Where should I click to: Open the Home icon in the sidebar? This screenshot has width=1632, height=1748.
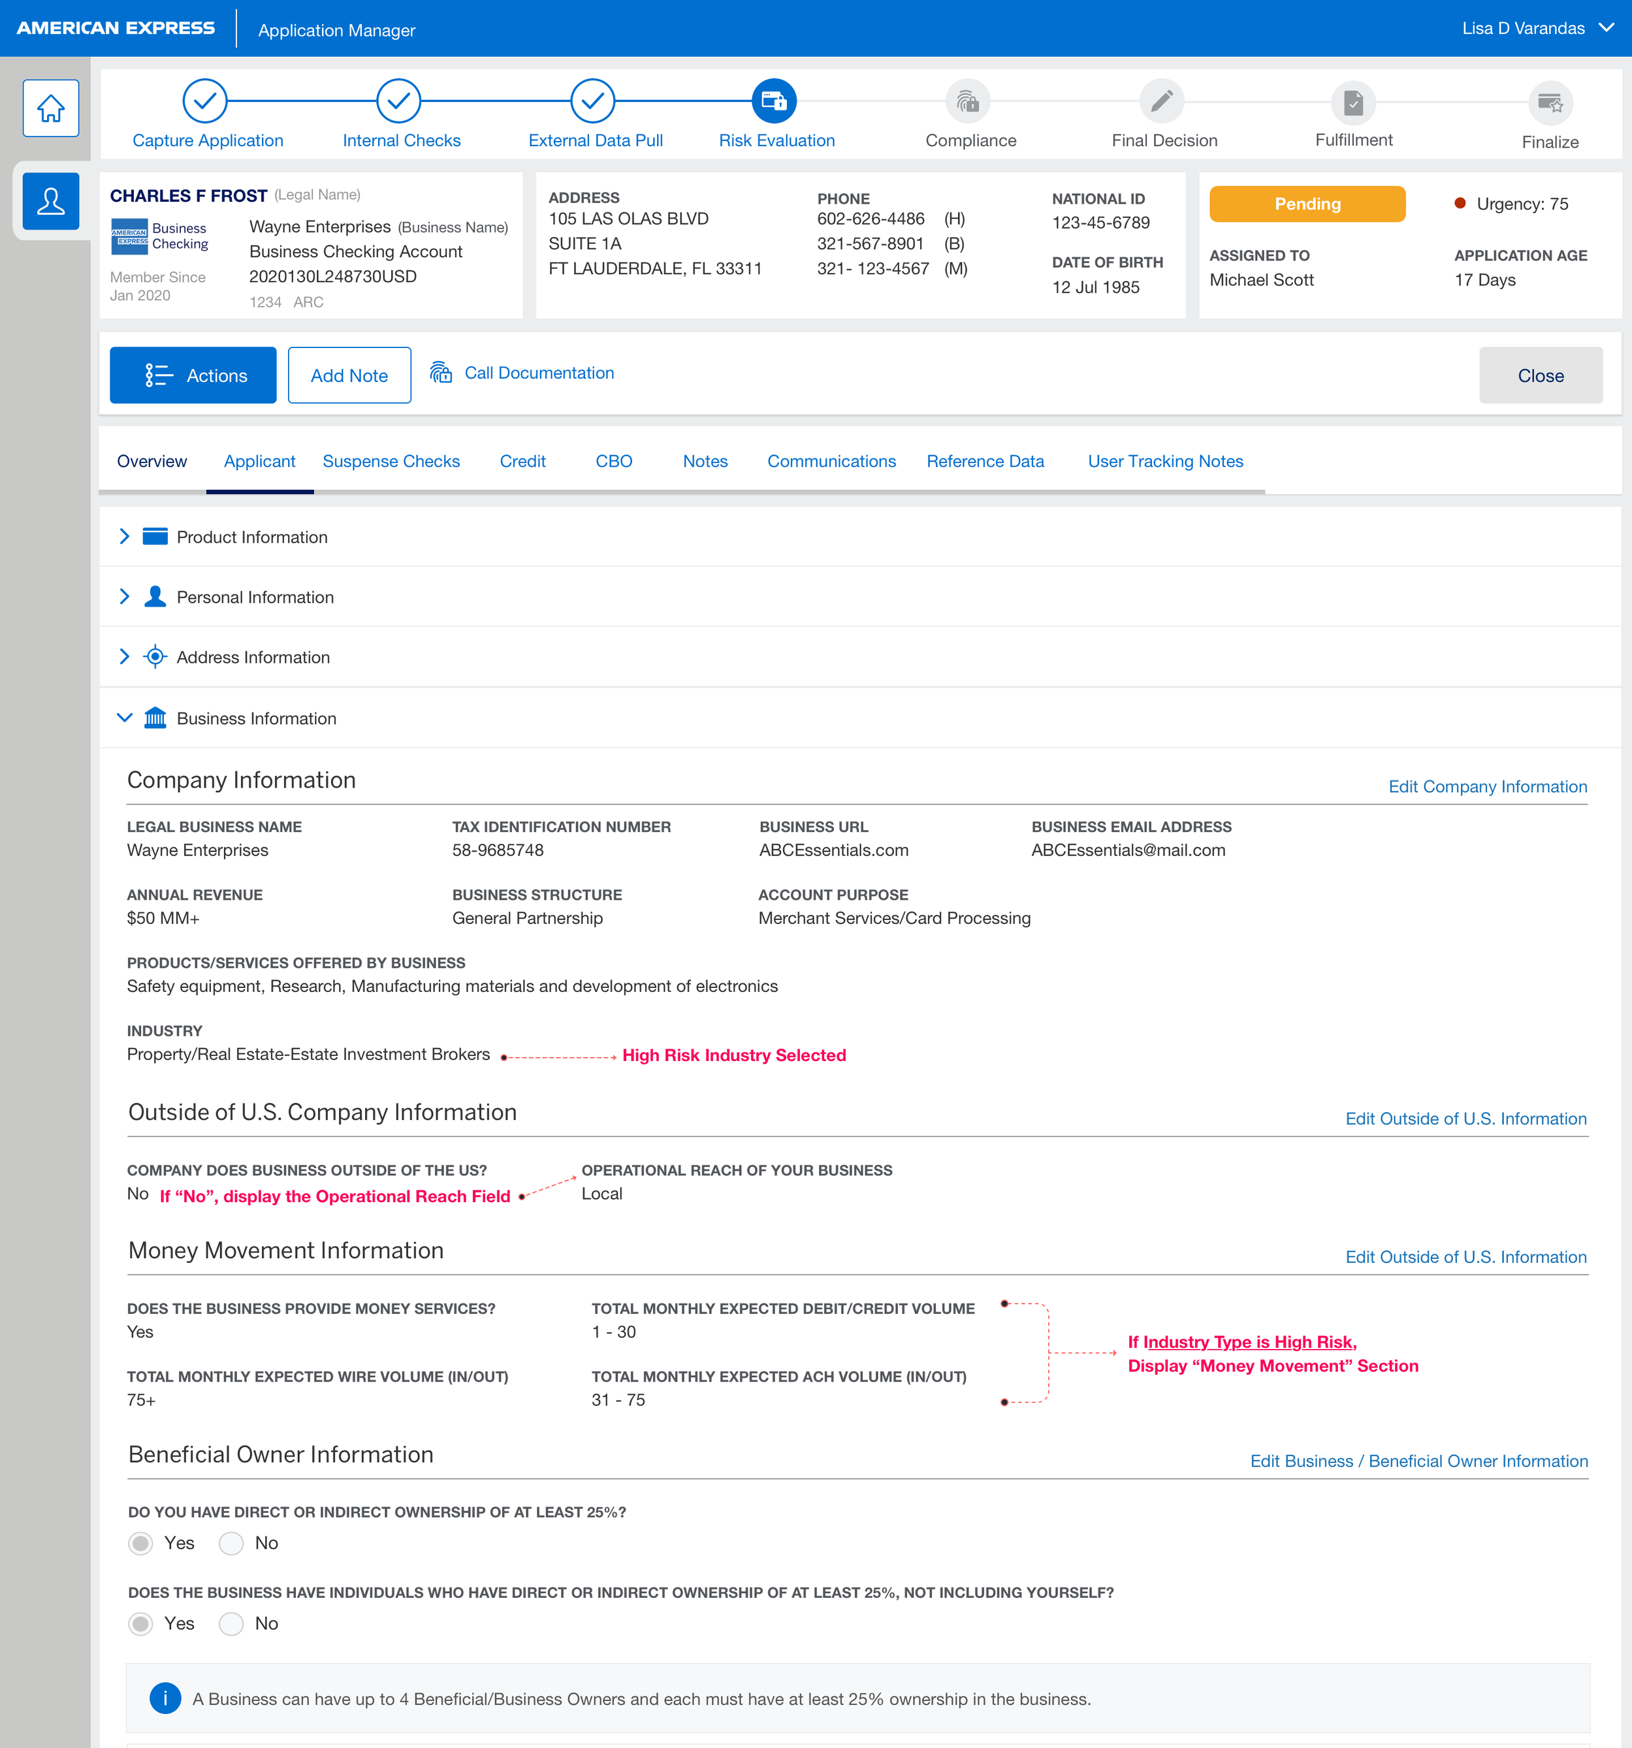coord(50,107)
